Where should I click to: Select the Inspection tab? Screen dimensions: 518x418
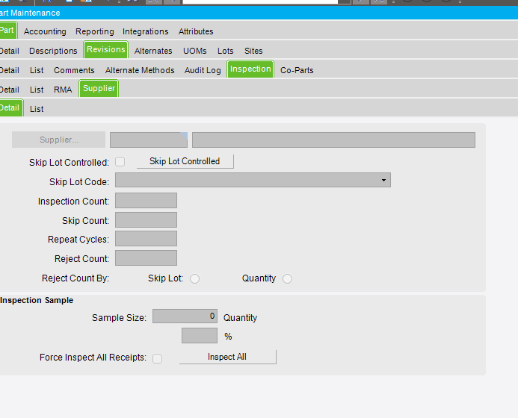click(x=250, y=69)
